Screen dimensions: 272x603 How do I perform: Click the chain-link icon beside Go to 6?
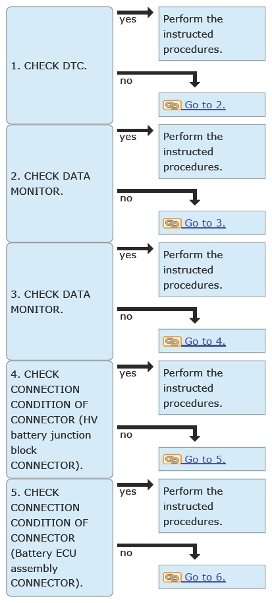tap(172, 577)
